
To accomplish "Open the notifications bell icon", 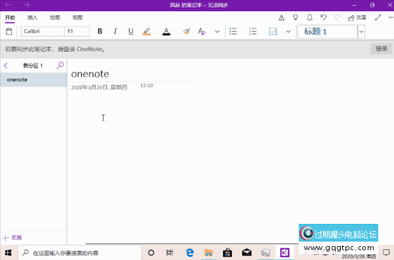I will [x=309, y=18].
